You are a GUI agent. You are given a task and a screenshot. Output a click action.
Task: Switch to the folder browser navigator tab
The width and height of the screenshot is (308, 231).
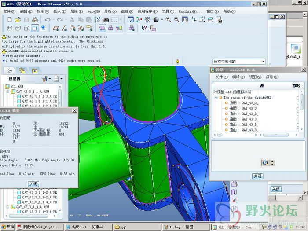point(22,70)
